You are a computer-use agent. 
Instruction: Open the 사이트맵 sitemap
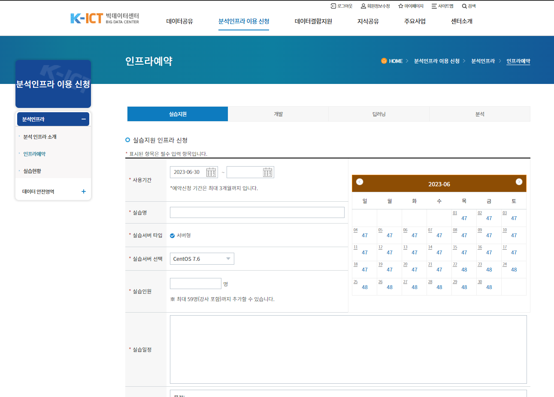pyautogui.click(x=442, y=6)
